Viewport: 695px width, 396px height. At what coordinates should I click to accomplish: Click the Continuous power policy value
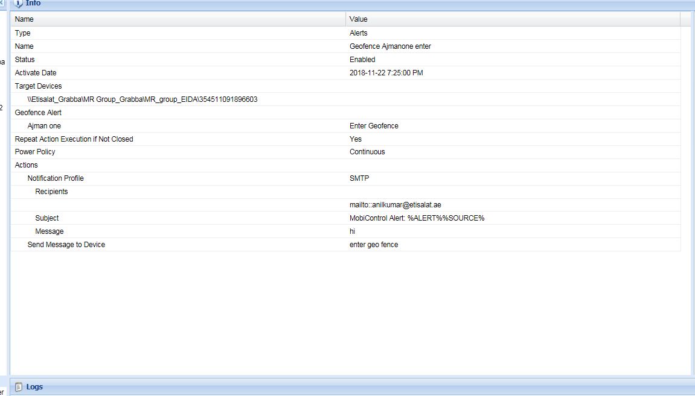(367, 152)
